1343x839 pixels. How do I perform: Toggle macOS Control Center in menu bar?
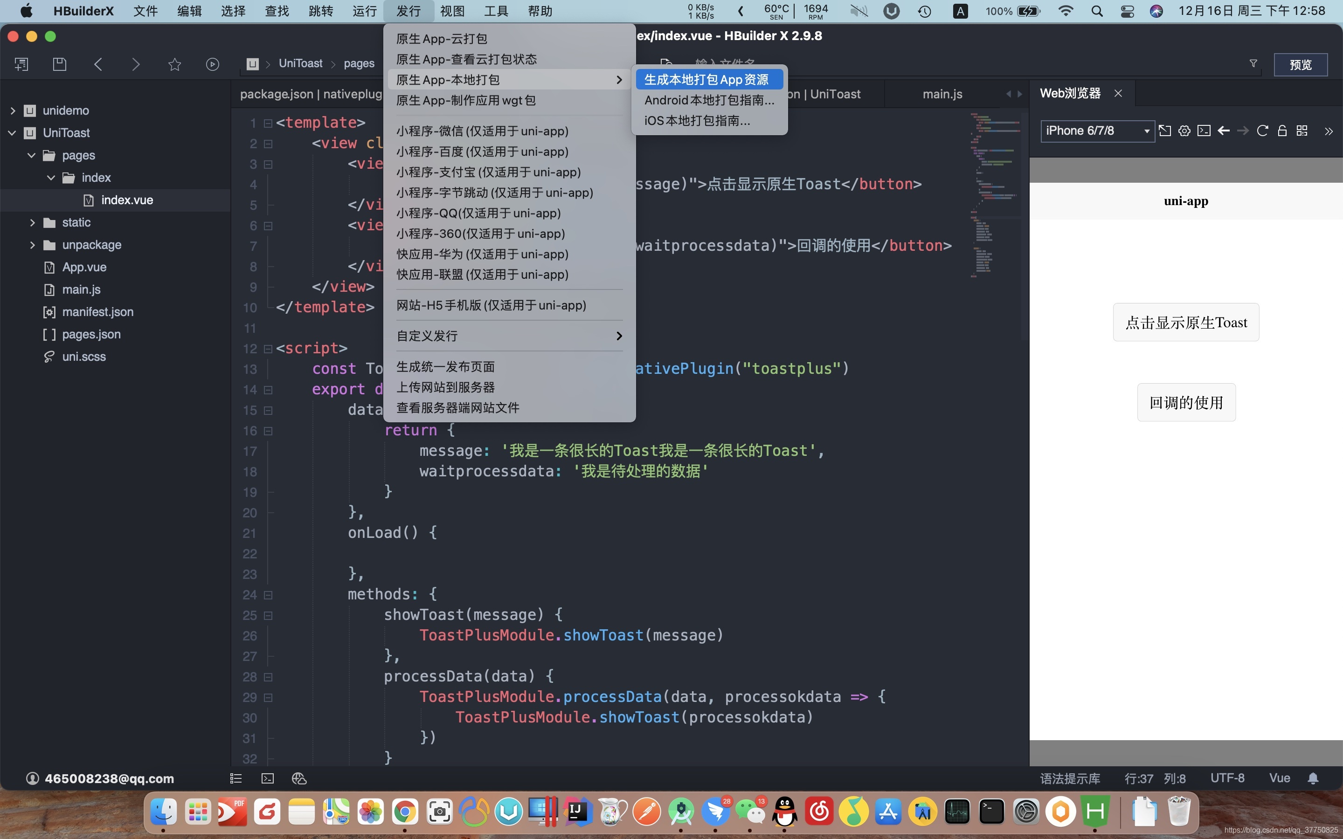coord(1127,11)
